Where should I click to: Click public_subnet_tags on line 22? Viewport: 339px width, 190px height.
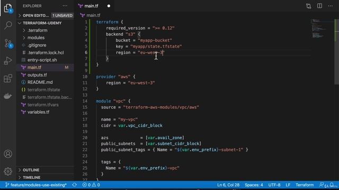123,149
